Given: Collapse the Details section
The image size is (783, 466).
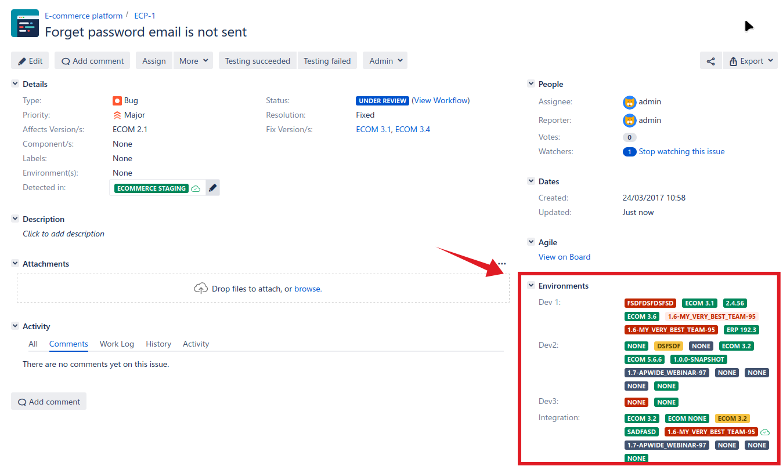Looking at the screenshot, I should tap(15, 84).
